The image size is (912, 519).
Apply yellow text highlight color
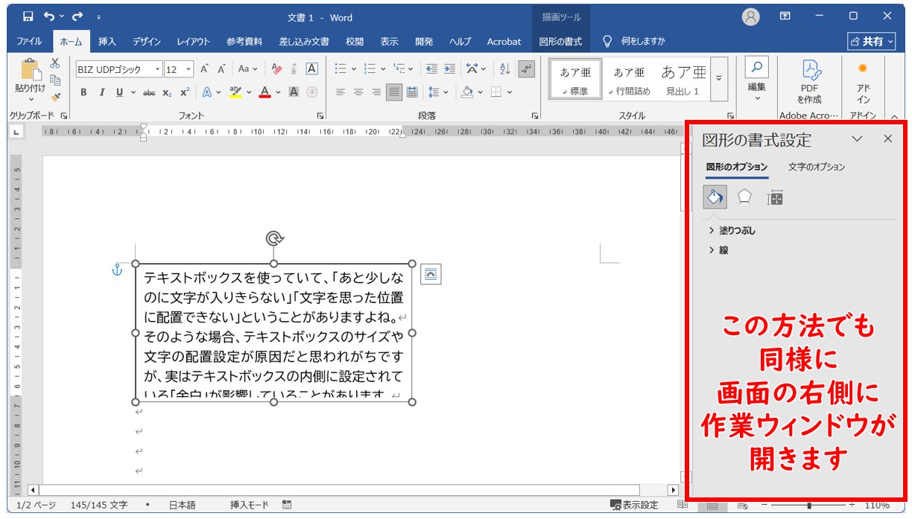pos(235,92)
